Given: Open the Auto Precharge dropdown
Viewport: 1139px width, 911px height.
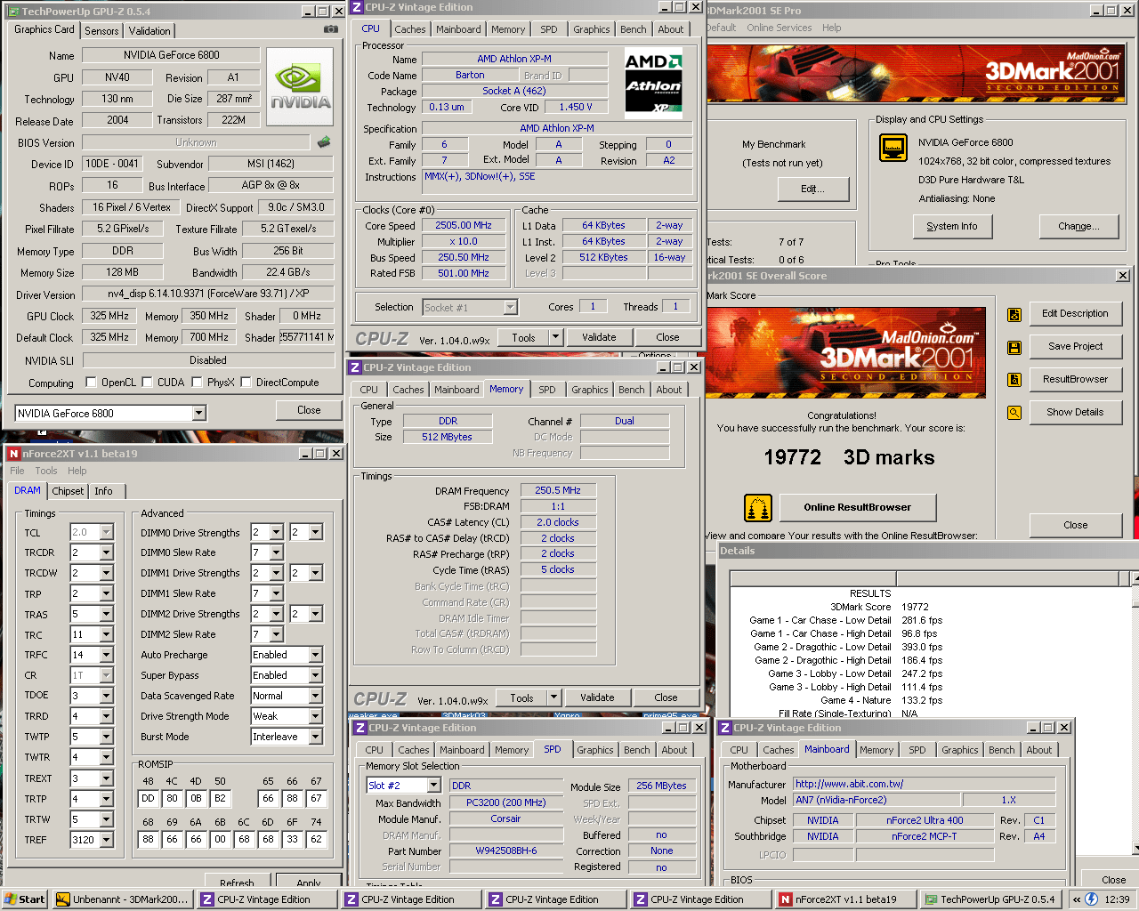Looking at the screenshot, I should [315, 655].
